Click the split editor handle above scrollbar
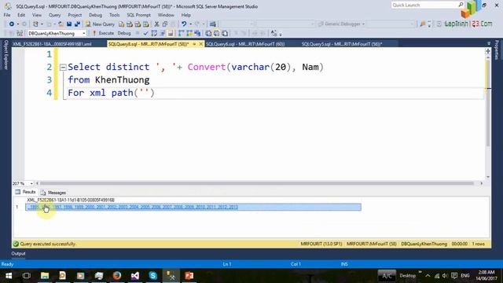The height and width of the screenshot is (283, 503). point(488,51)
